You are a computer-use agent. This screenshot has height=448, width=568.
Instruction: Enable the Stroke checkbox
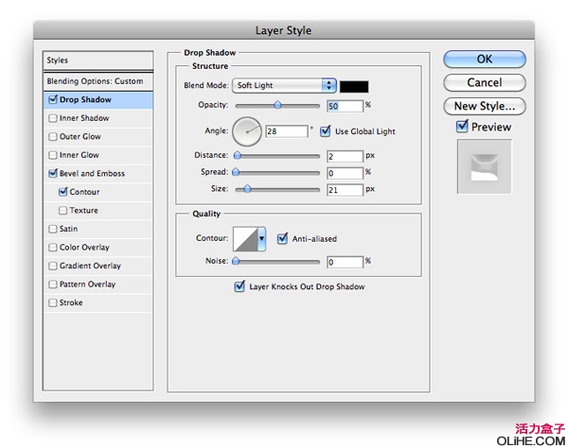[53, 302]
